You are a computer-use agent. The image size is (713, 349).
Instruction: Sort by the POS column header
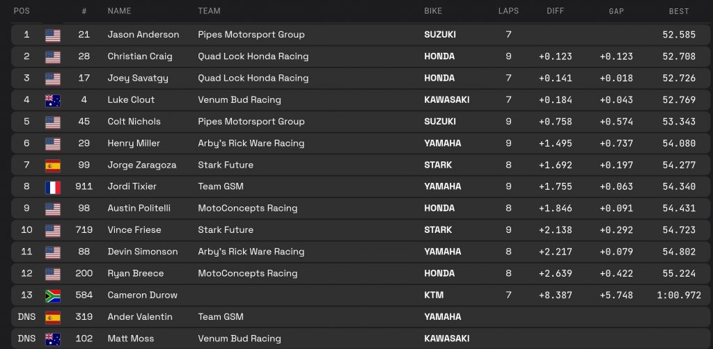22,11
